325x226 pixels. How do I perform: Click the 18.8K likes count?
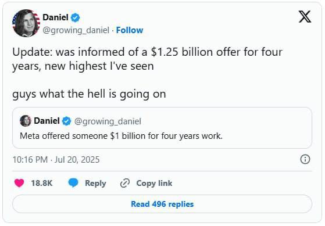pos(42,184)
